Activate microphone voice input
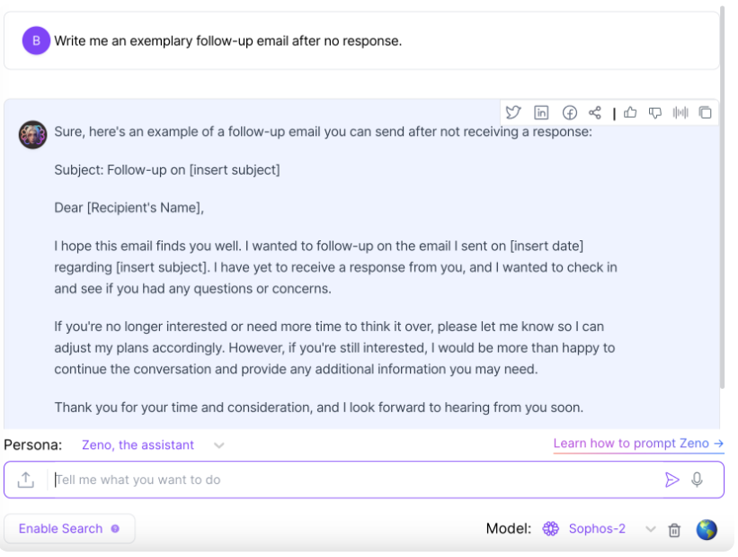Viewport: 738px width, 557px height. (697, 480)
